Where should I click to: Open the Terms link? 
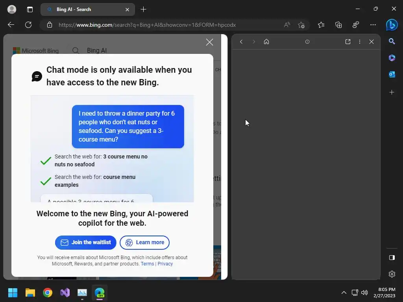[147, 264]
